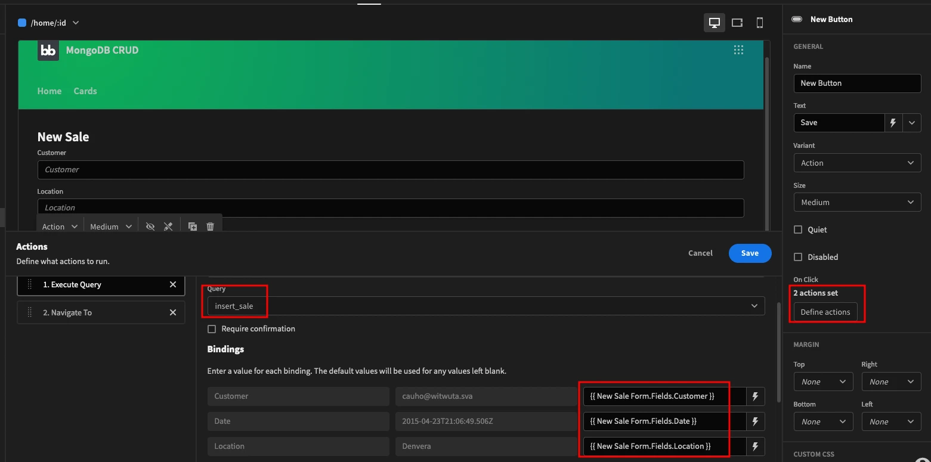Open the Margin Left dropdown
This screenshot has width=931, height=462.
[891, 421]
